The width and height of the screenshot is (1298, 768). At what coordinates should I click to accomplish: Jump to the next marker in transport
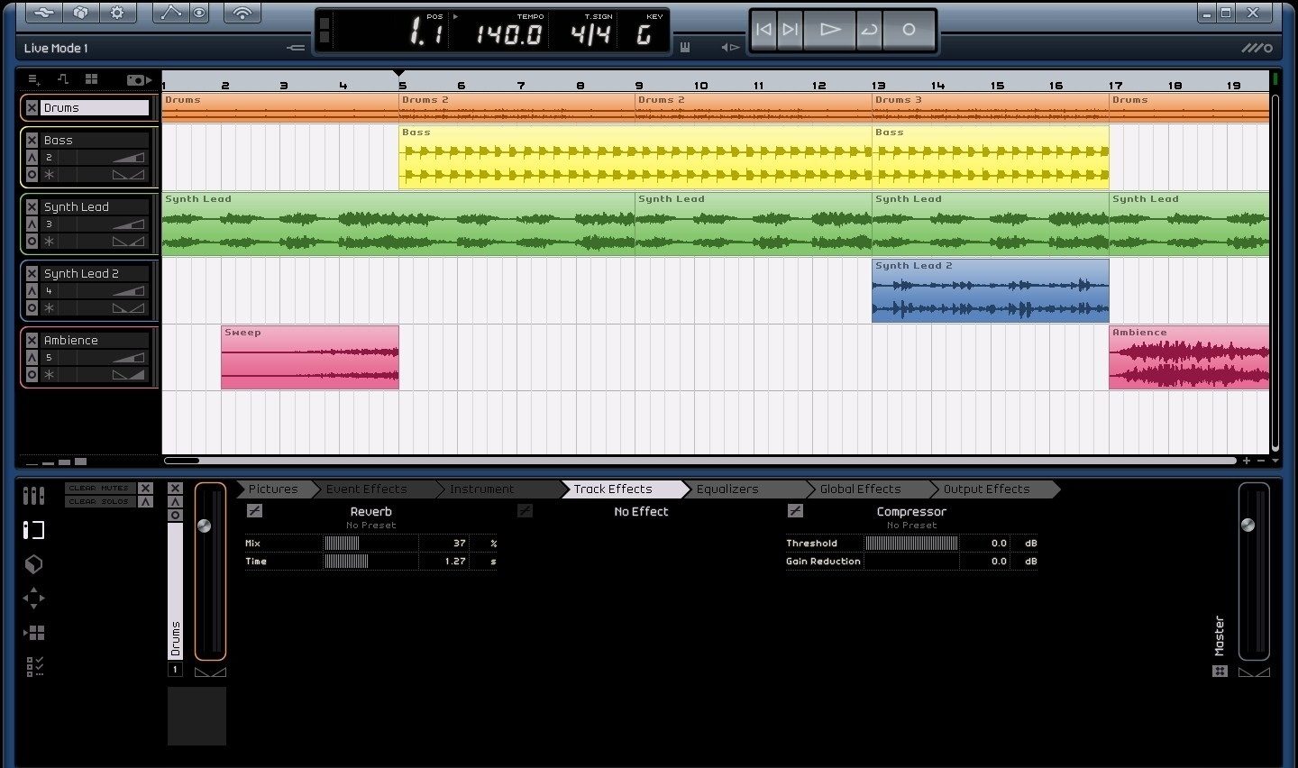click(791, 30)
